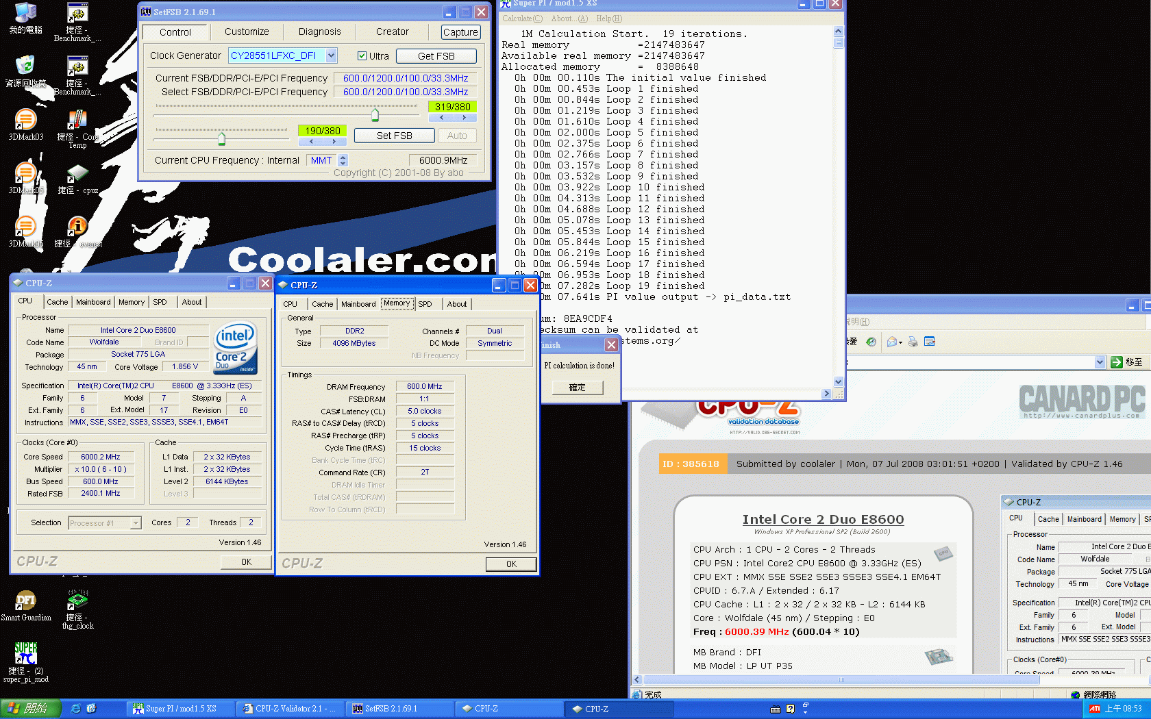Open the Creator tab in SetFSB
This screenshot has width=1151, height=719.
392,32
